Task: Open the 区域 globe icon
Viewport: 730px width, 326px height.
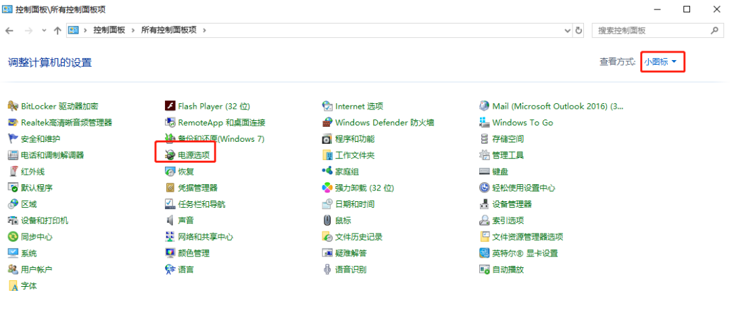Action: [13, 204]
